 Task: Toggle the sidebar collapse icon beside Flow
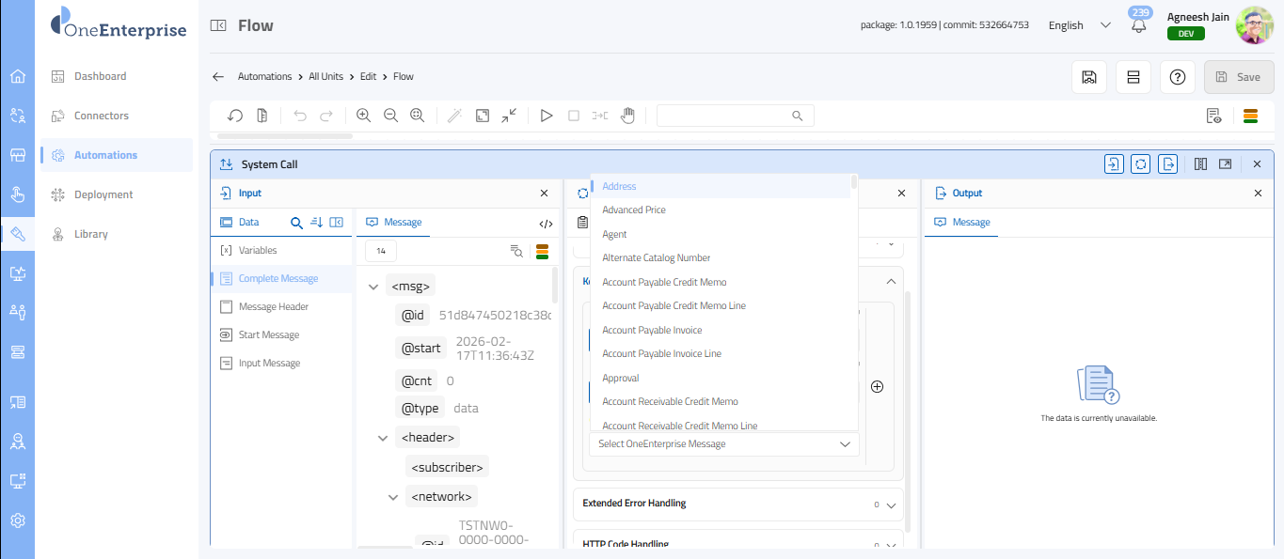218,25
